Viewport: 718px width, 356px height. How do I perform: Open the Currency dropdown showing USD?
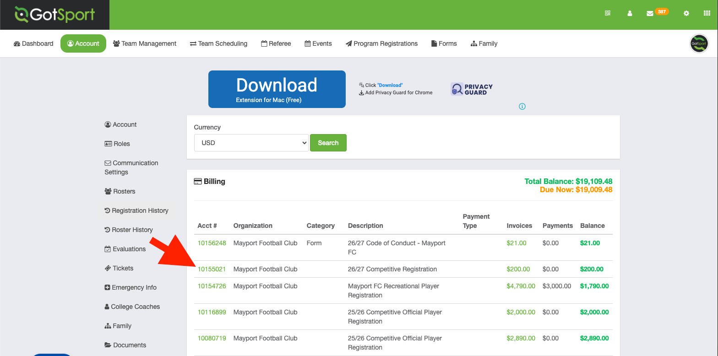[251, 143]
